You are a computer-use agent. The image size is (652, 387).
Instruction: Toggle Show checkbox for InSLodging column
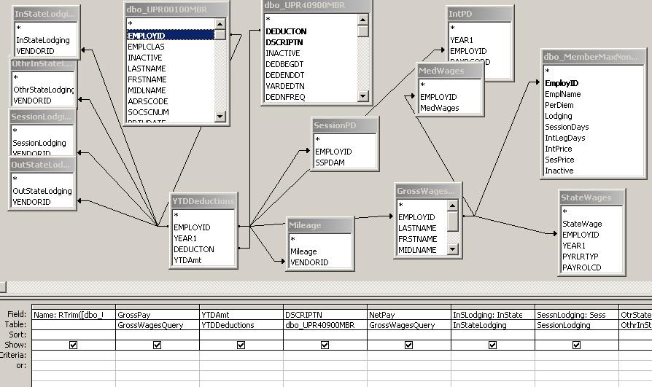coord(493,345)
